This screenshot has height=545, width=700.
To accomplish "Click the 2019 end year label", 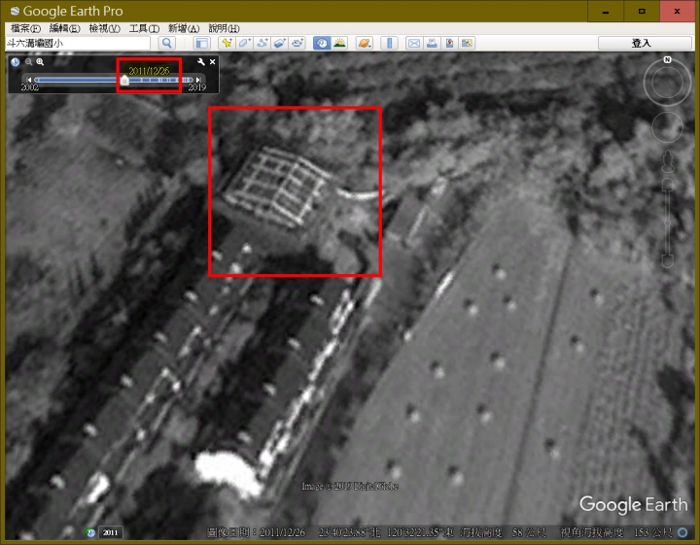I will click(x=196, y=87).
